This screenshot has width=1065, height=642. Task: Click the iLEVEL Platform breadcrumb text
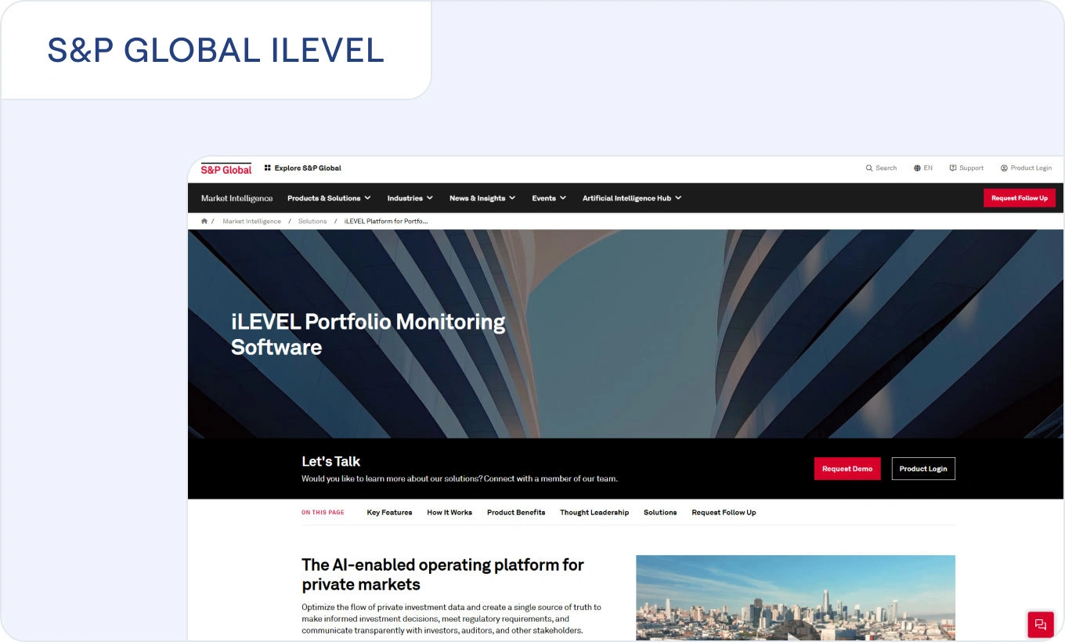386,221
